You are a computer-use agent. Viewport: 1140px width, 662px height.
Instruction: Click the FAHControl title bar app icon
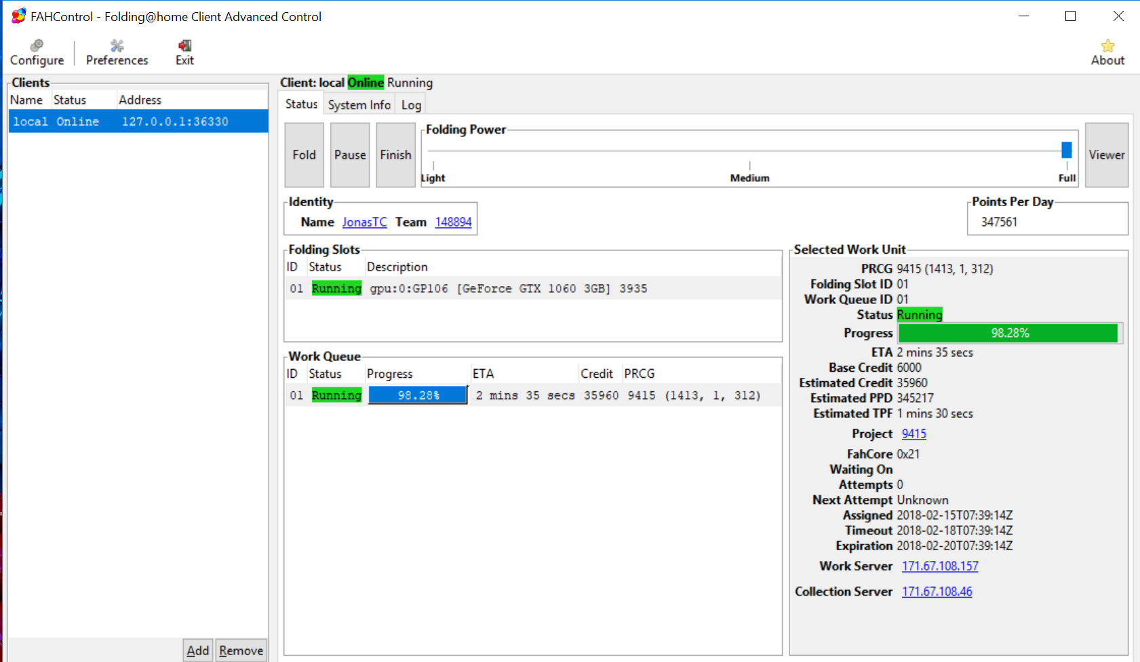click(18, 16)
